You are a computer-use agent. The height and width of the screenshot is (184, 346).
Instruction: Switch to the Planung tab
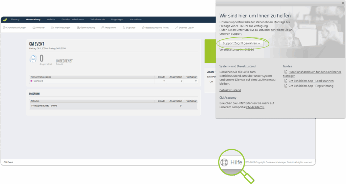(15, 20)
